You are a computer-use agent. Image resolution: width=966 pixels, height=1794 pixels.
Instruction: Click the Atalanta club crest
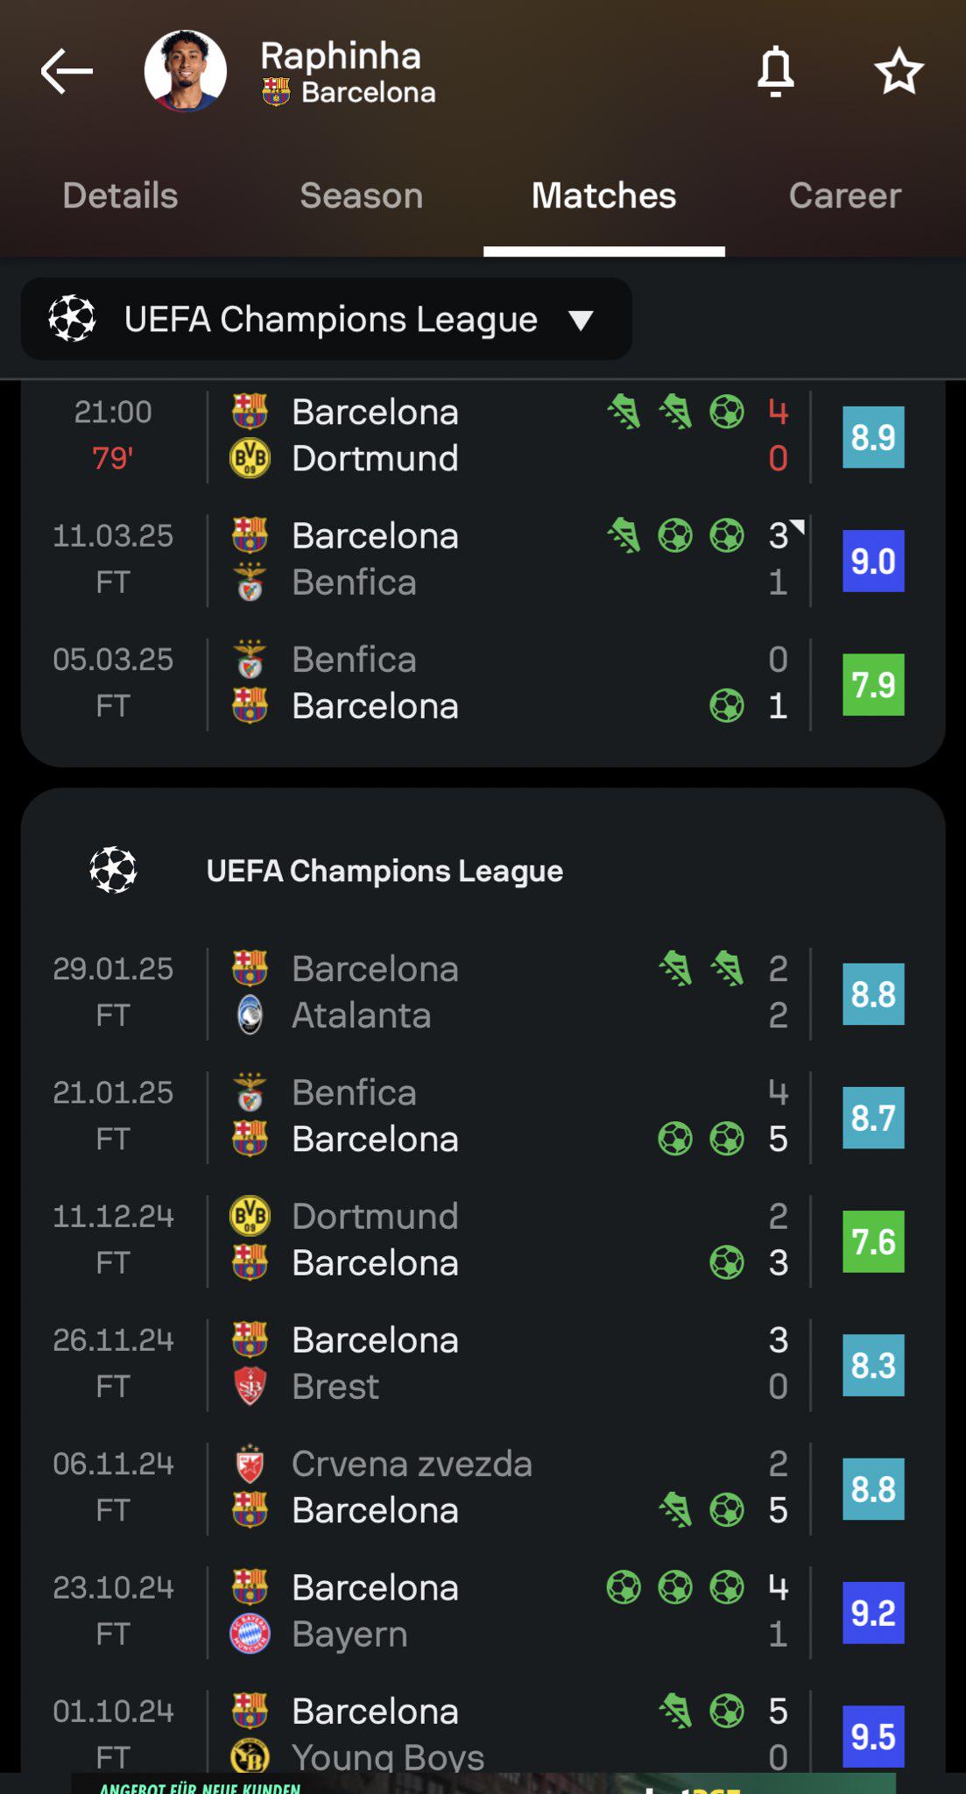click(x=250, y=1015)
